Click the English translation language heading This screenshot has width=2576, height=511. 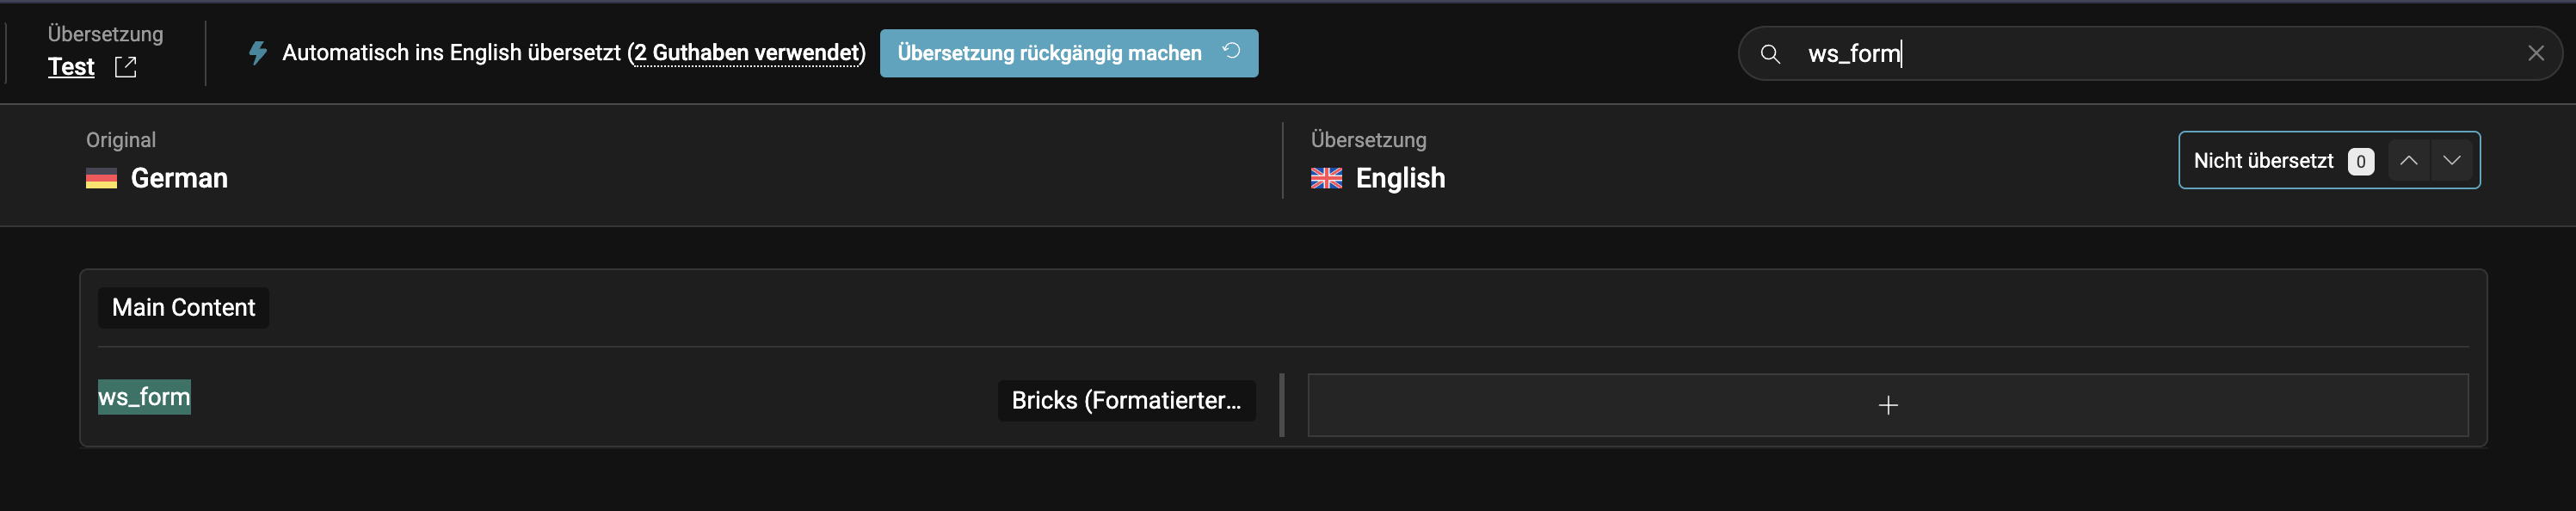tap(1400, 179)
